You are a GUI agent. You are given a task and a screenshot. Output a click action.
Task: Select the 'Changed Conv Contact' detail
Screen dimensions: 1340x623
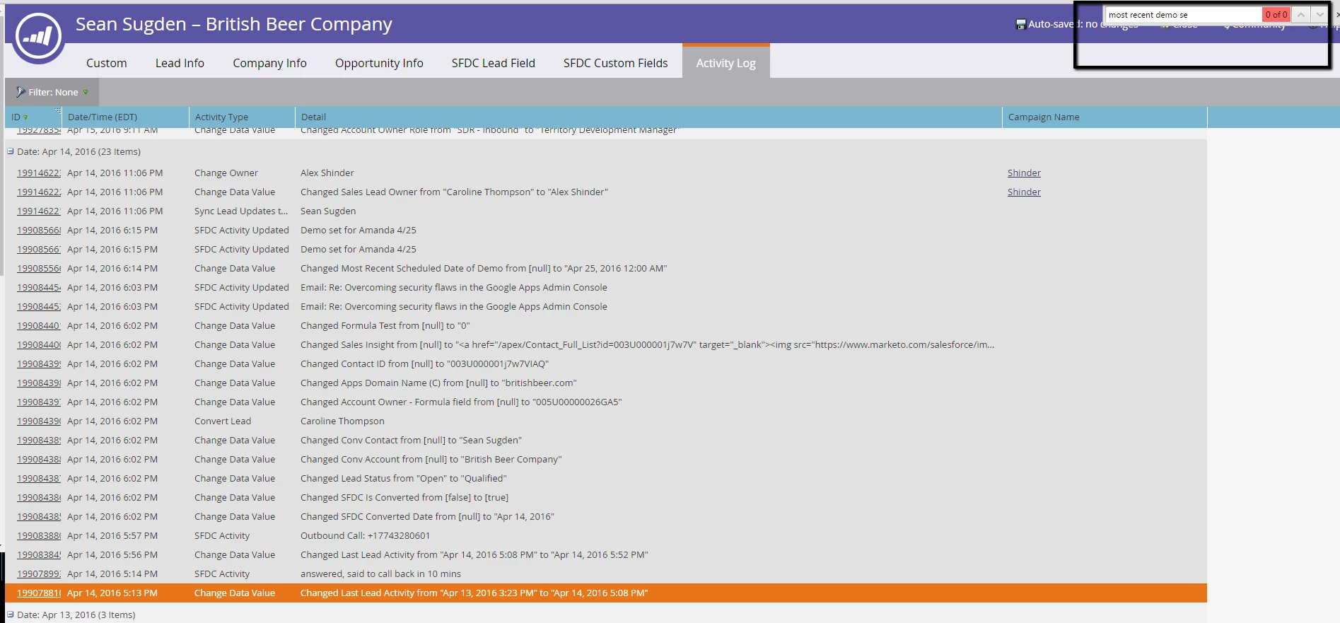click(x=411, y=440)
